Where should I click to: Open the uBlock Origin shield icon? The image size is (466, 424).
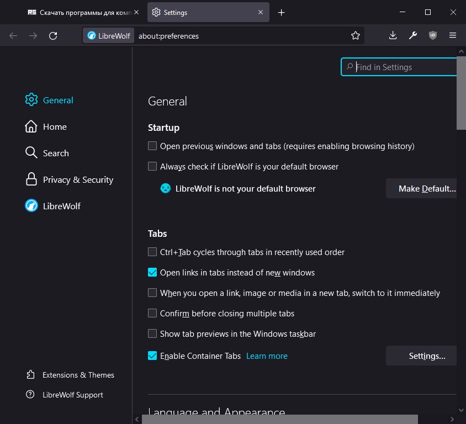(x=433, y=36)
